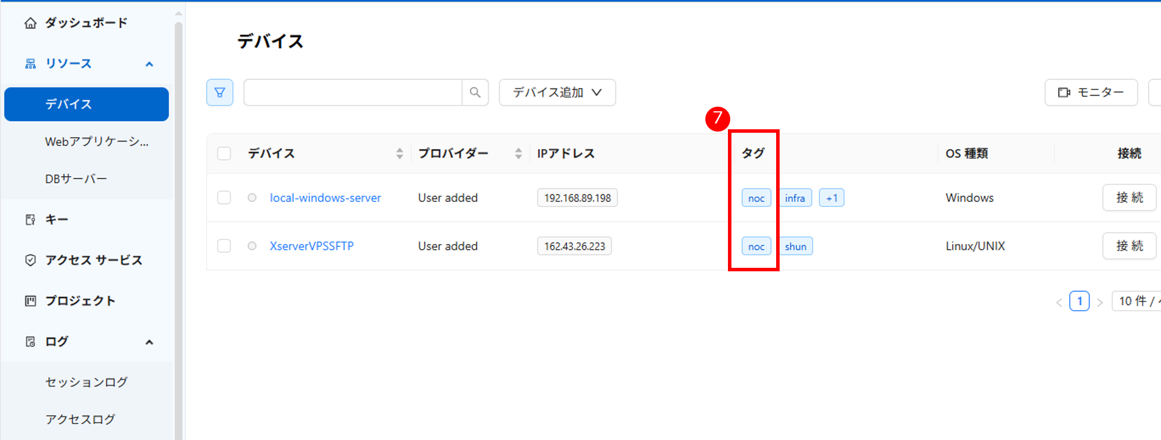This screenshot has width=1161, height=440.
Task: Click the dashboard home icon
Action: pyautogui.click(x=30, y=23)
